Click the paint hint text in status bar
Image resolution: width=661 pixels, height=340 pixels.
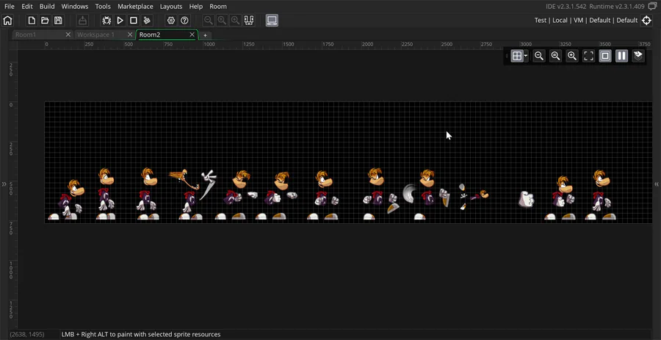[x=141, y=334]
